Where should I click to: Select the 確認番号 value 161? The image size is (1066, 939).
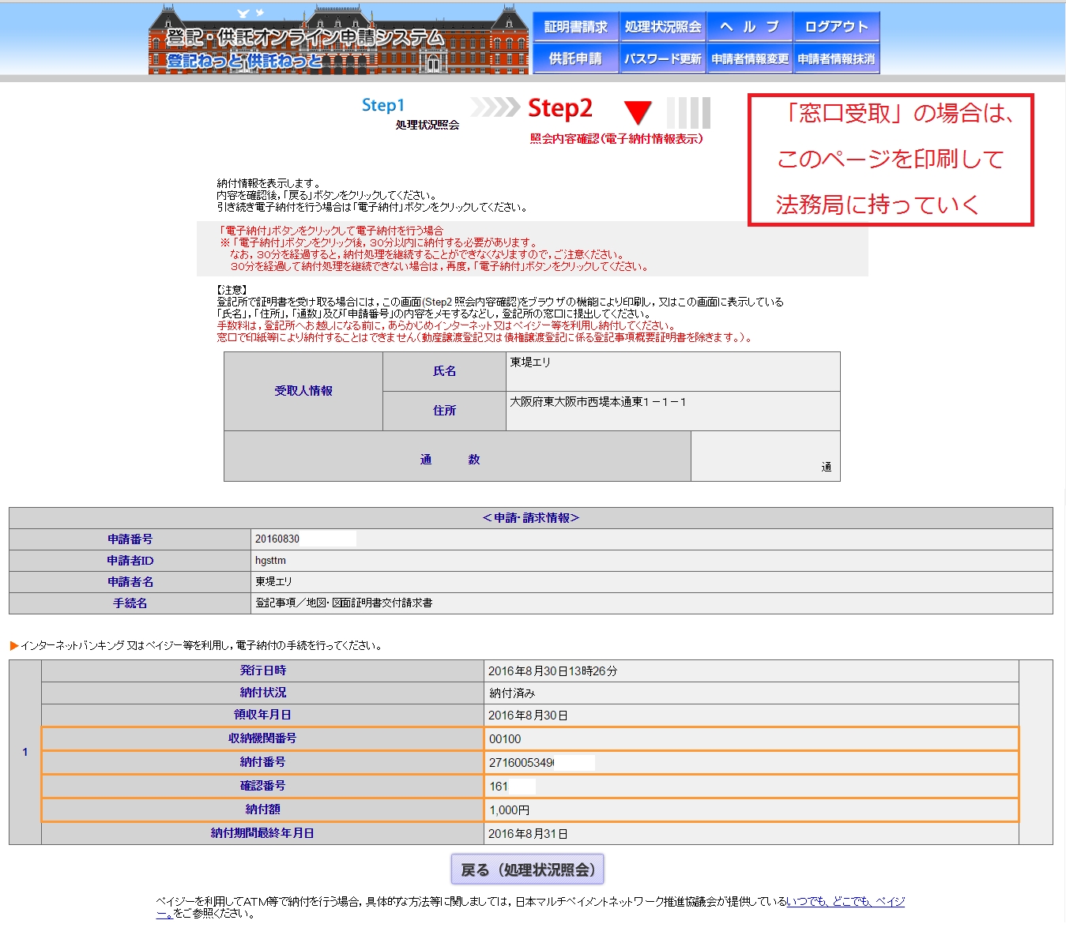[x=499, y=787]
